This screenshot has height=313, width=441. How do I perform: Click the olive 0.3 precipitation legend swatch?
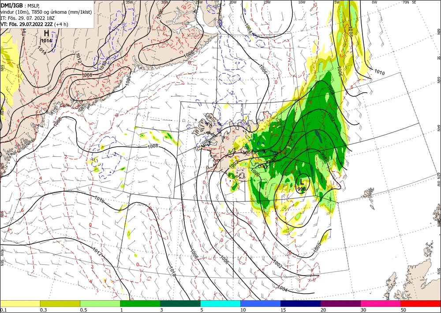tap(60, 303)
